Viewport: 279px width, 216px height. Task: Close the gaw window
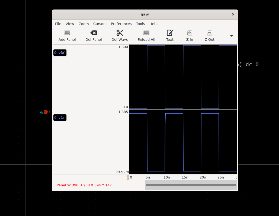click(x=233, y=14)
